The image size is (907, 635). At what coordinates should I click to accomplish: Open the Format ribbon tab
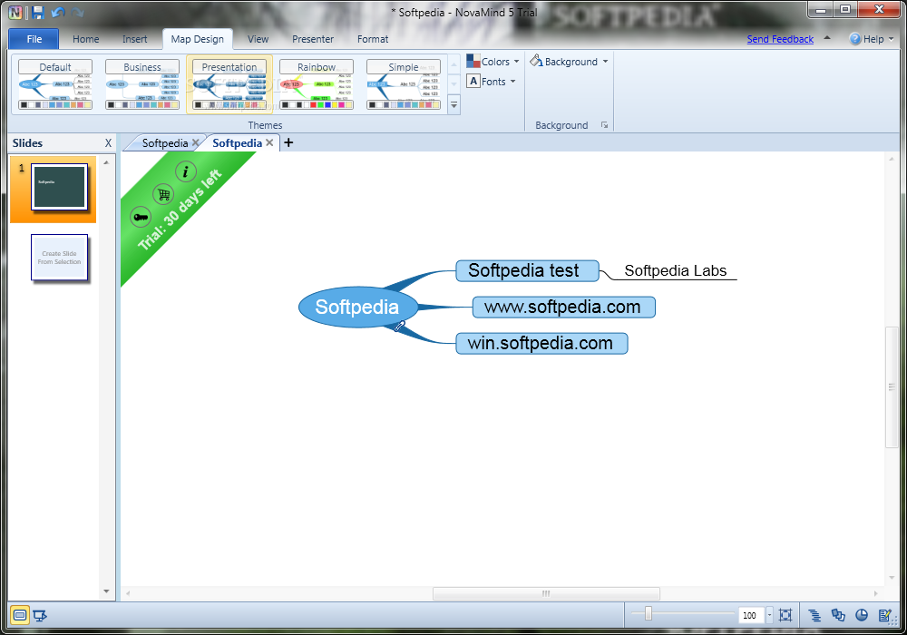pyautogui.click(x=373, y=39)
